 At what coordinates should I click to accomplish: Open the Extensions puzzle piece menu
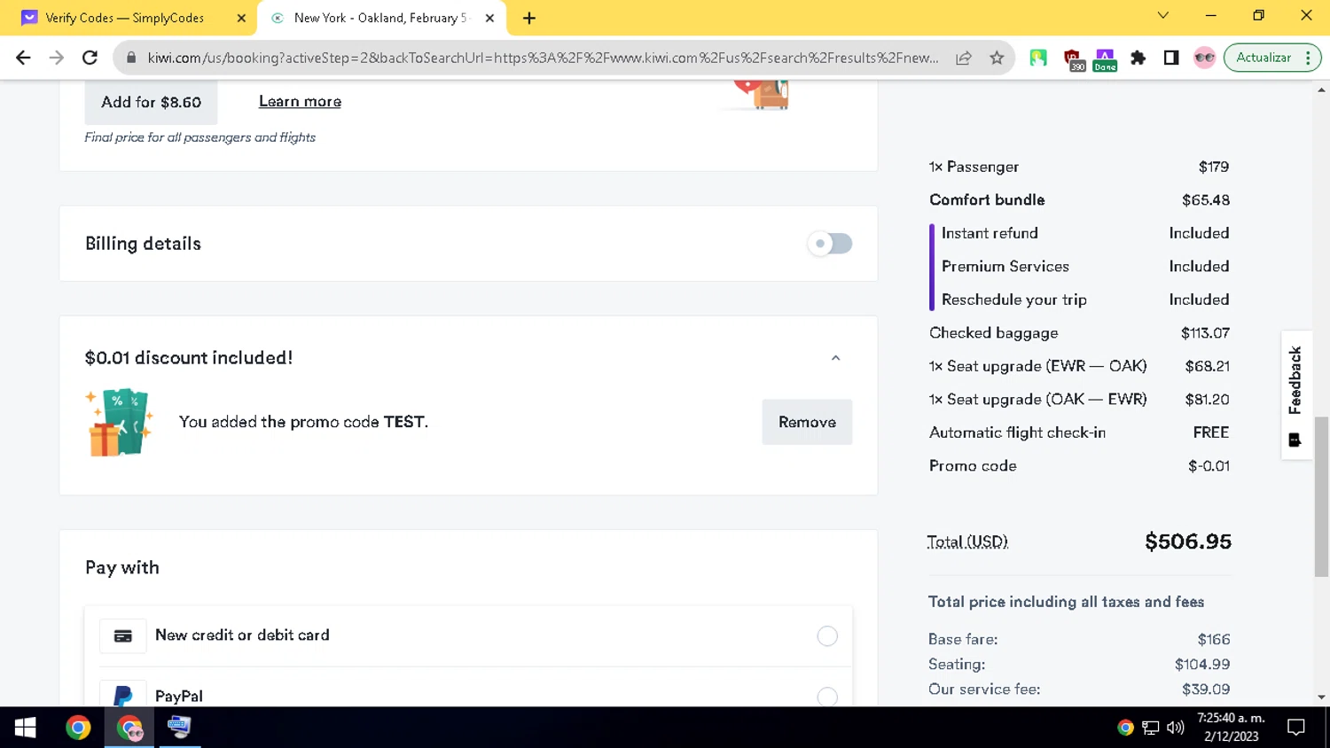(x=1138, y=58)
